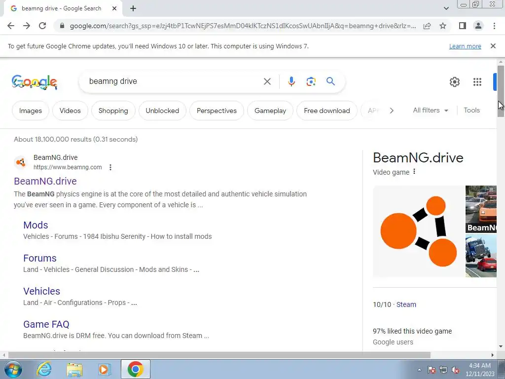The image size is (505, 379).
Task: Open the Steam rating link
Action: point(406,304)
